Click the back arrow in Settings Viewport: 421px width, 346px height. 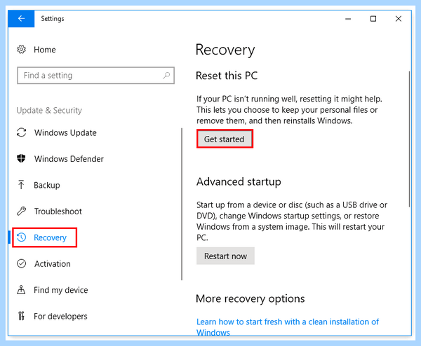[21, 19]
